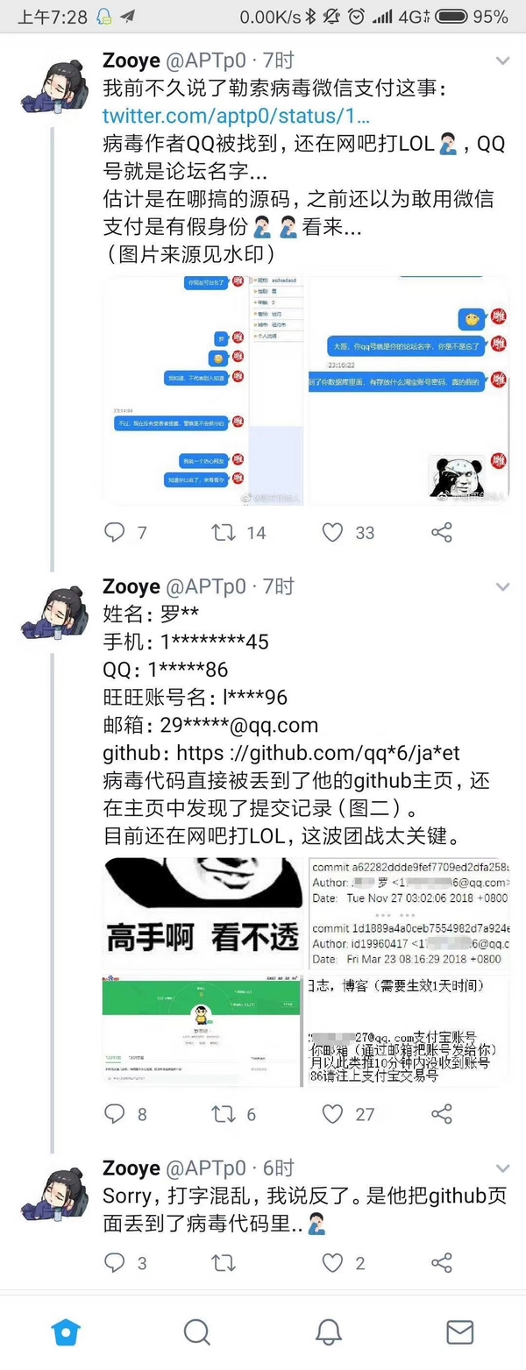Image resolution: width=526 pixels, height=1370 pixels.
Task: Open the Notifications bell tab
Action: pos(329,1332)
